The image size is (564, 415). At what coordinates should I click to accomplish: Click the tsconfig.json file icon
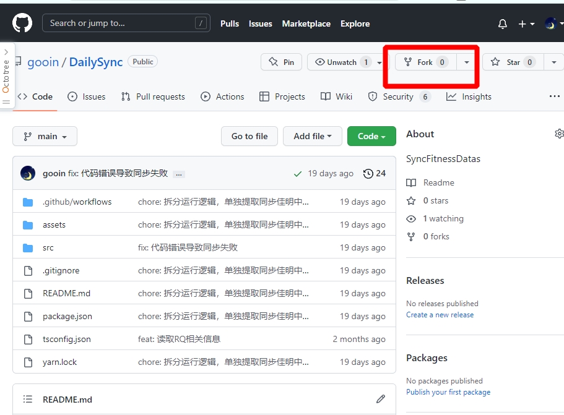coord(28,340)
